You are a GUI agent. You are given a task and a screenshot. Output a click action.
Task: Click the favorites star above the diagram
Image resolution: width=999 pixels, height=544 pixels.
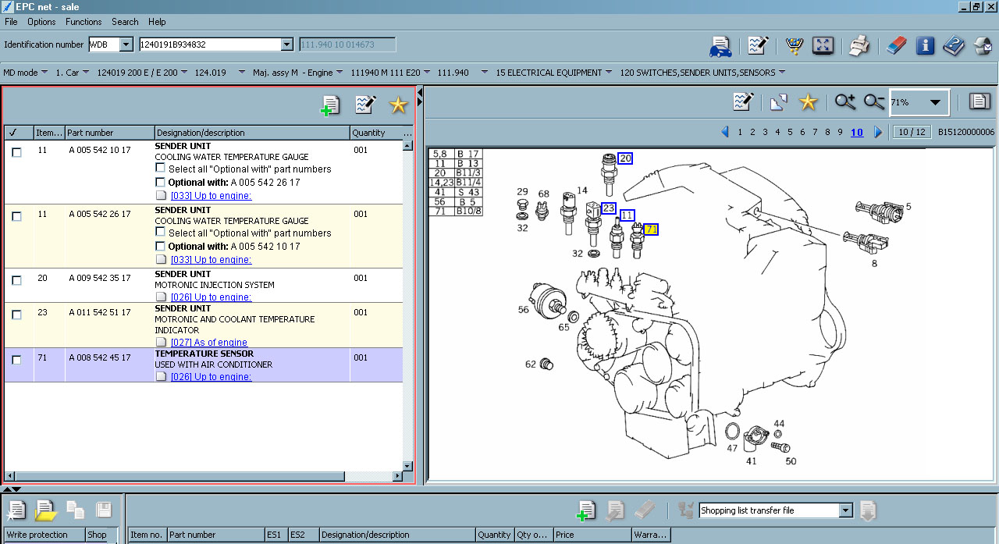click(x=808, y=101)
